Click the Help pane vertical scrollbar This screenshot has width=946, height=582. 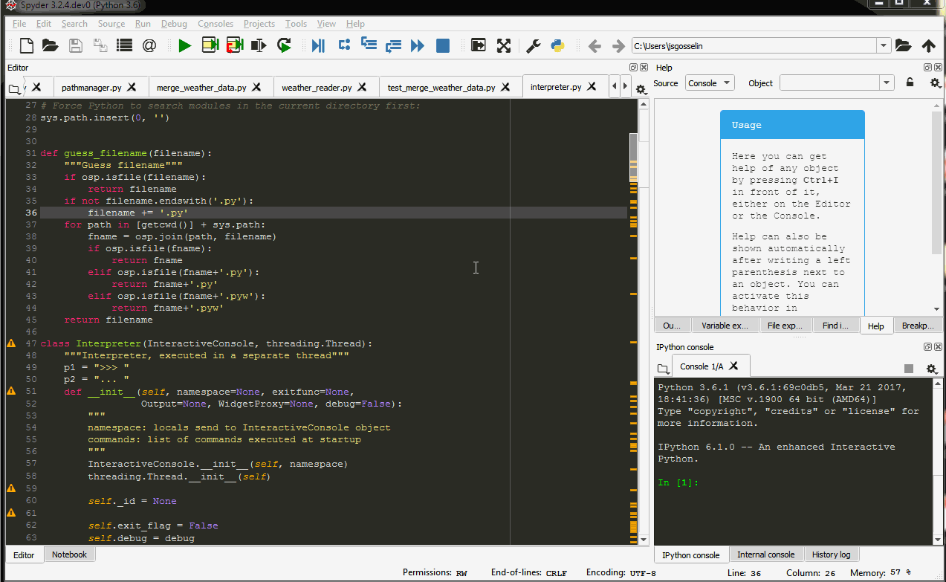(x=937, y=183)
